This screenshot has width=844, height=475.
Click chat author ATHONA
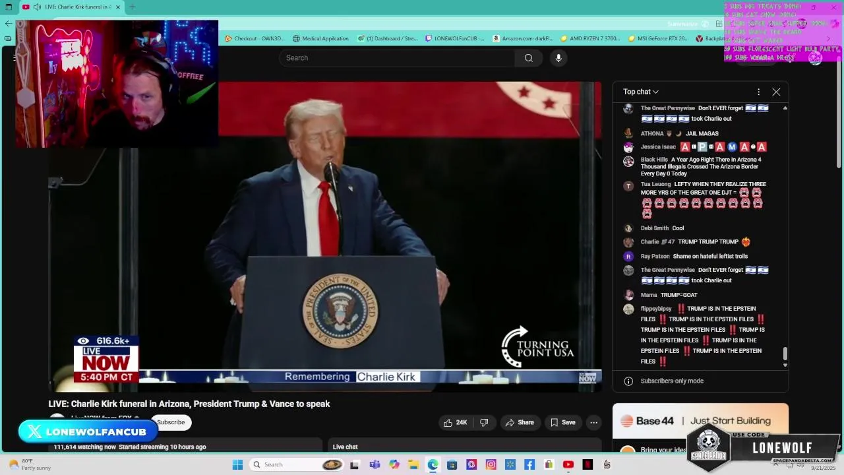(x=652, y=133)
